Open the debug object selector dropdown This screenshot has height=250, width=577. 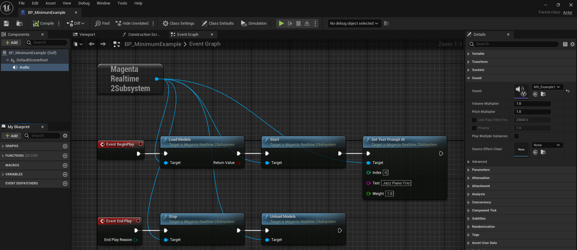pyautogui.click(x=355, y=23)
